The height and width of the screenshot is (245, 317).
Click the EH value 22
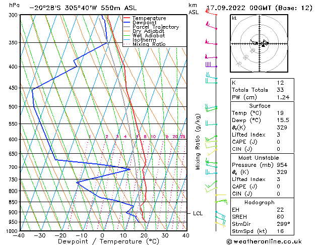click(x=280, y=210)
